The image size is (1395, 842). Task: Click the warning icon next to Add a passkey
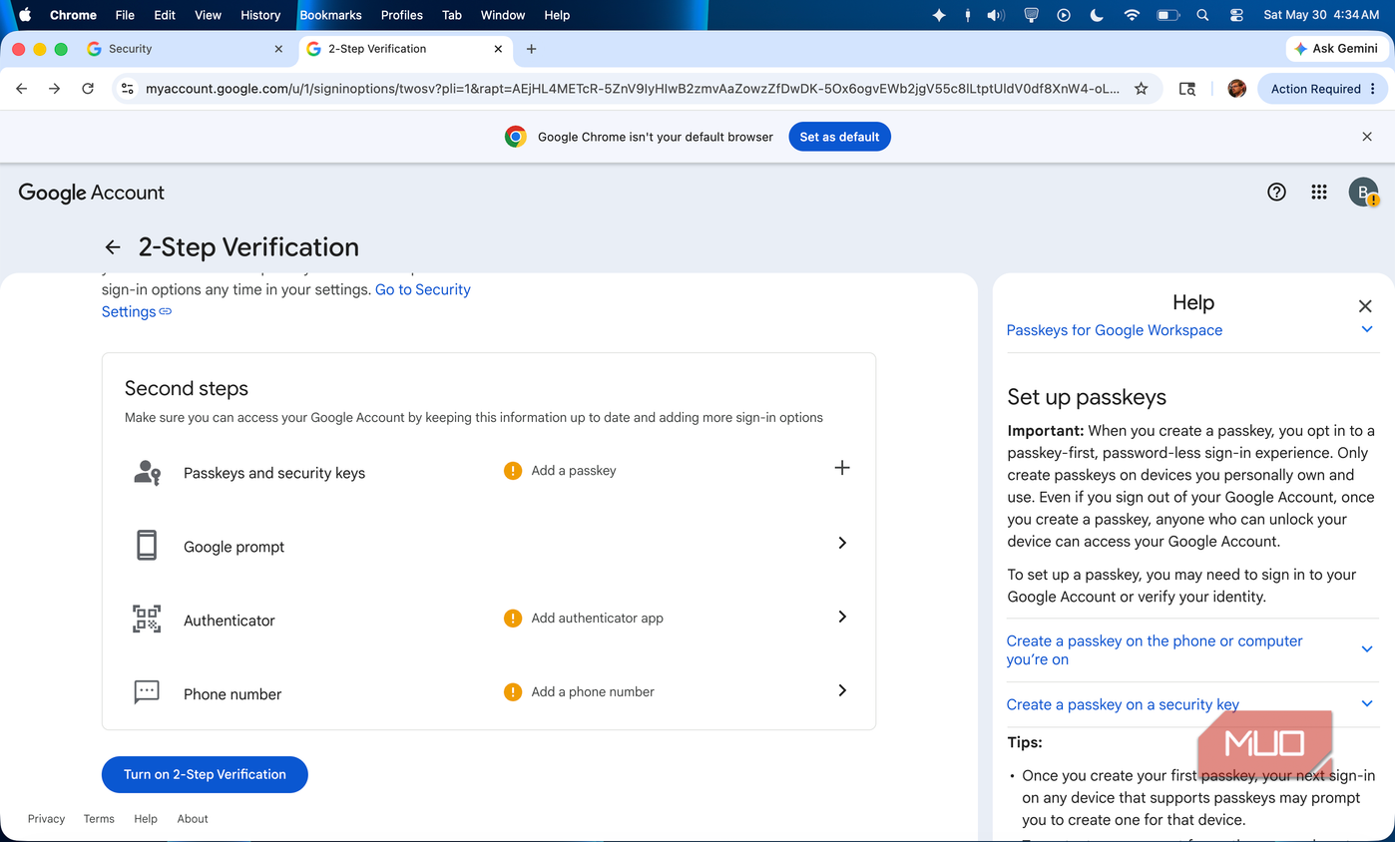click(x=513, y=471)
